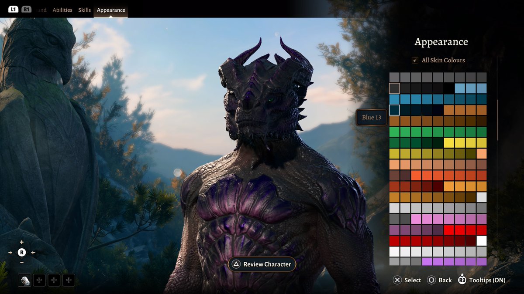Click the Blue 13 tooltip label
Image resolution: width=524 pixels, height=294 pixels.
[372, 118]
